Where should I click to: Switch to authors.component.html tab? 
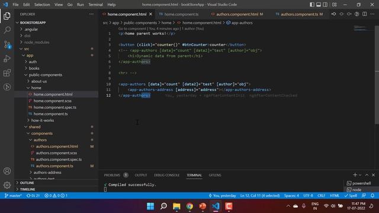237,14
